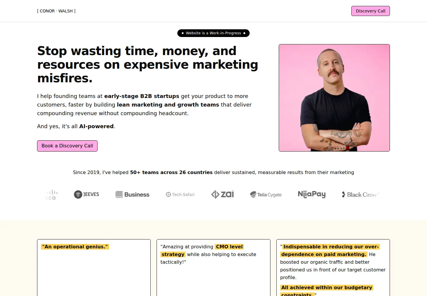Click the portrait photo on pink background
The image size is (427, 296).
click(334, 98)
